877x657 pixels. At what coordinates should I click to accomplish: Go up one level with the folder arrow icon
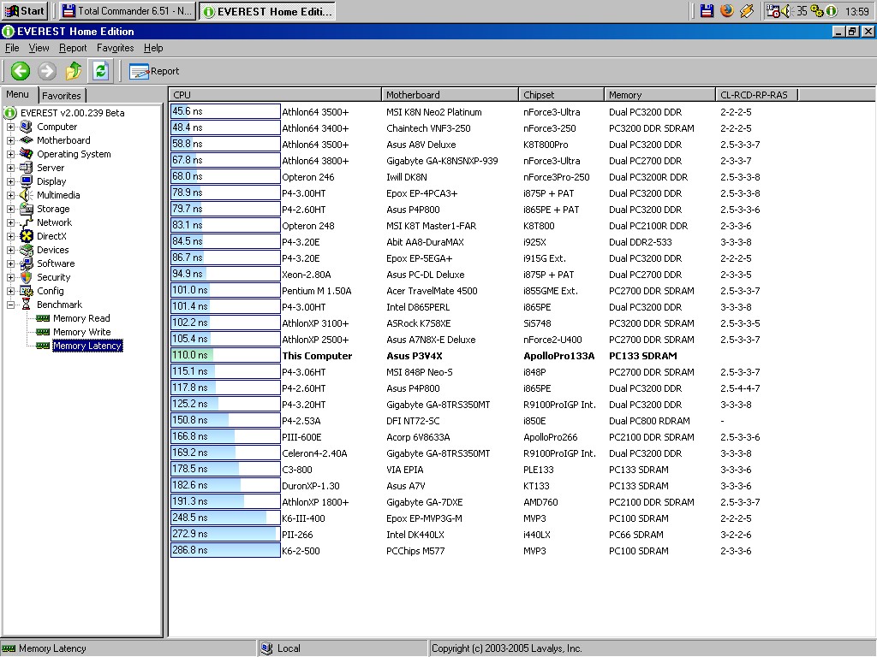tap(74, 71)
